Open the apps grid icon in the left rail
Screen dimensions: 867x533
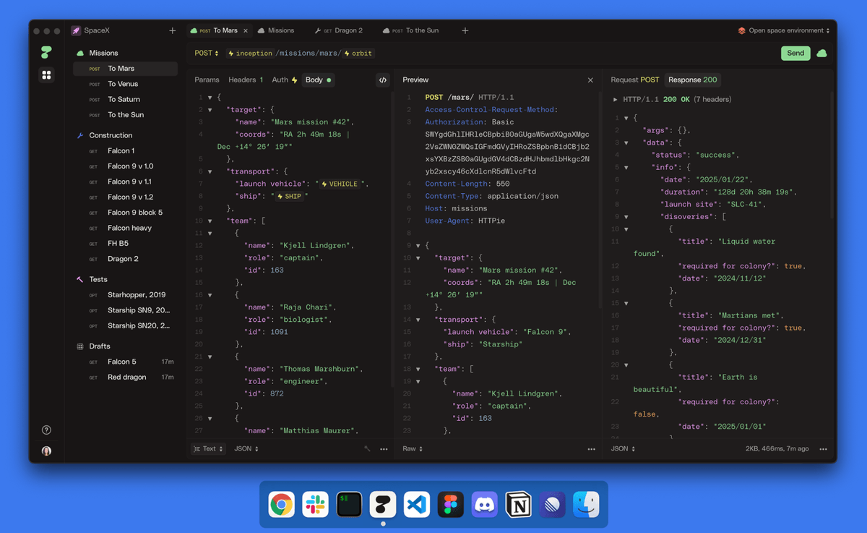46,74
